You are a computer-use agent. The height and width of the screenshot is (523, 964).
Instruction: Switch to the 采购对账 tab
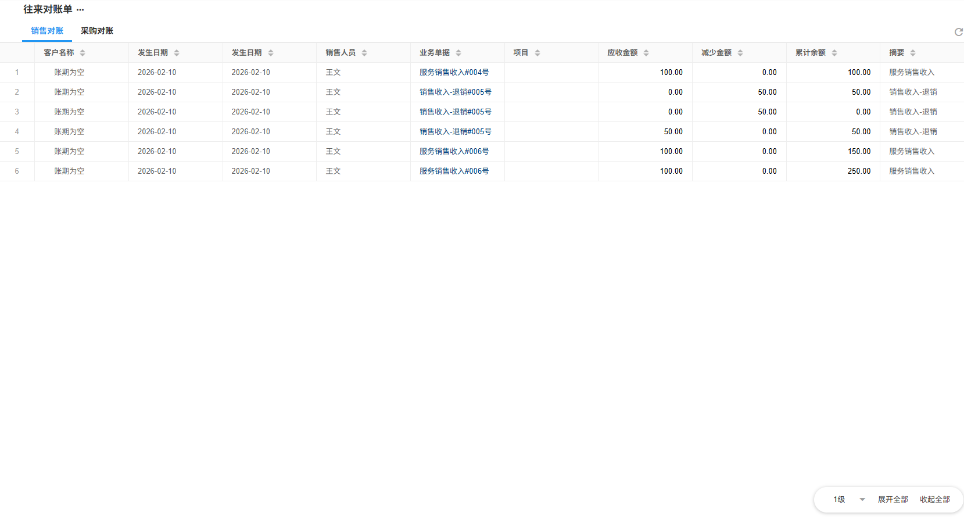[x=97, y=31]
